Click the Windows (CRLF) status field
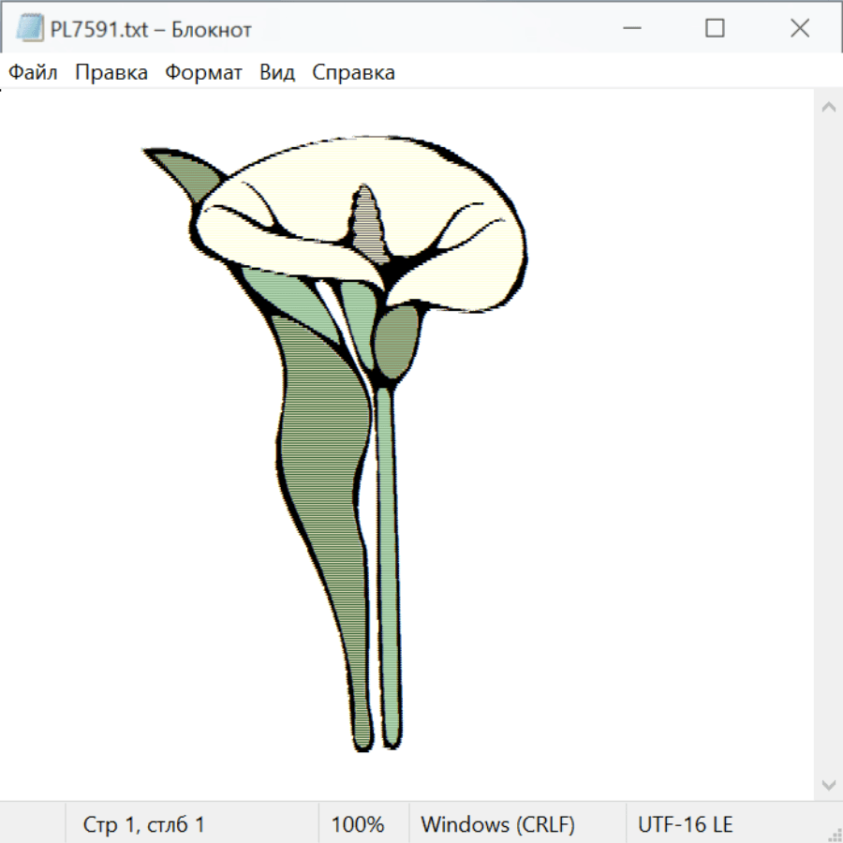The image size is (843, 843). click(497, 824)
